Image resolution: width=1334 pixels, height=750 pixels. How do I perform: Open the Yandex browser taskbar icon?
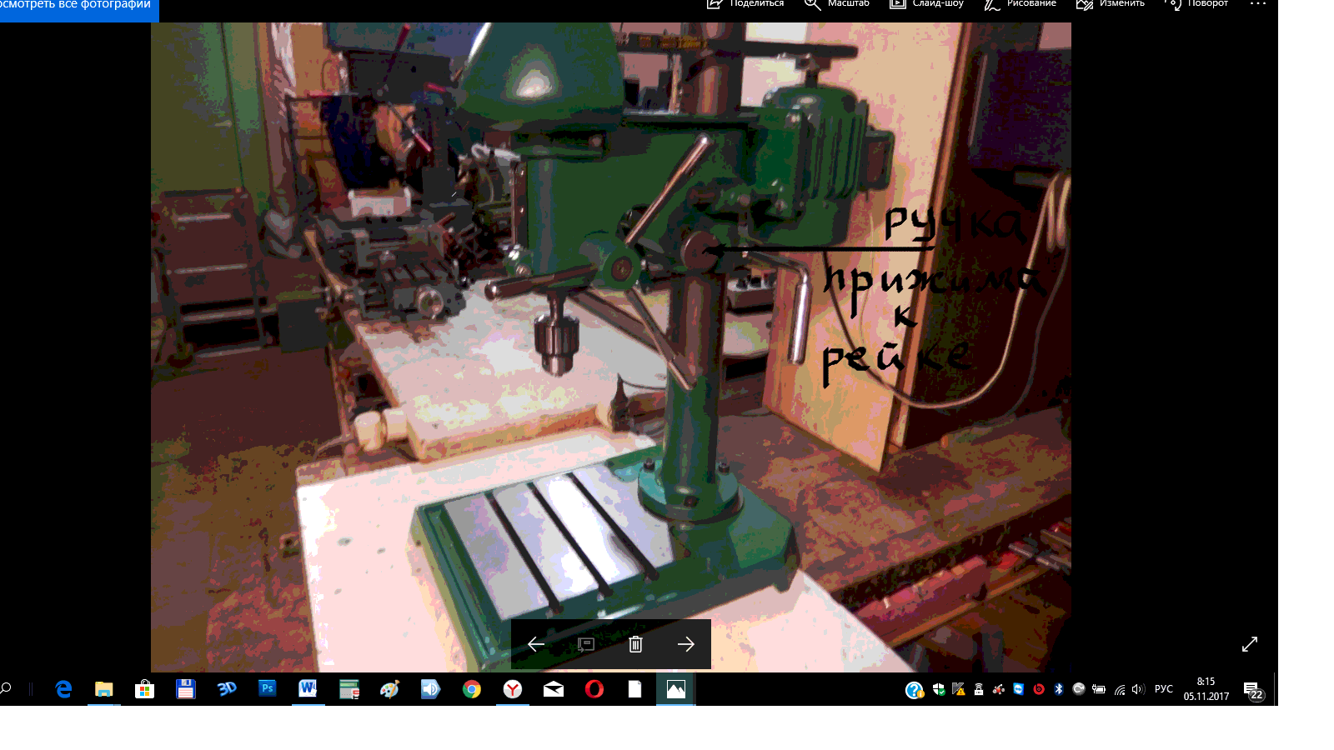coord(513,689)
